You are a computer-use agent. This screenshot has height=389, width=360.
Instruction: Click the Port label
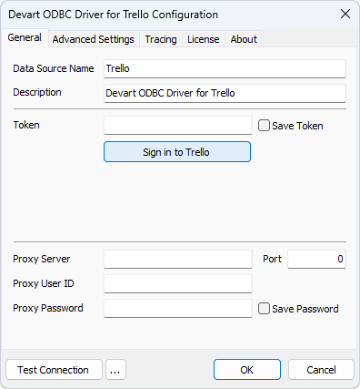[x=272, y=259]
